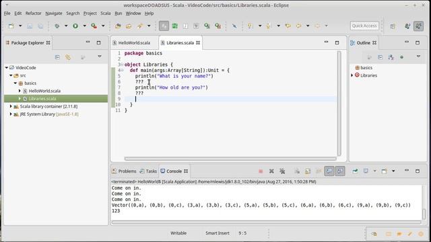Click the Back navigation arrow icon

(x=299, y=26)
